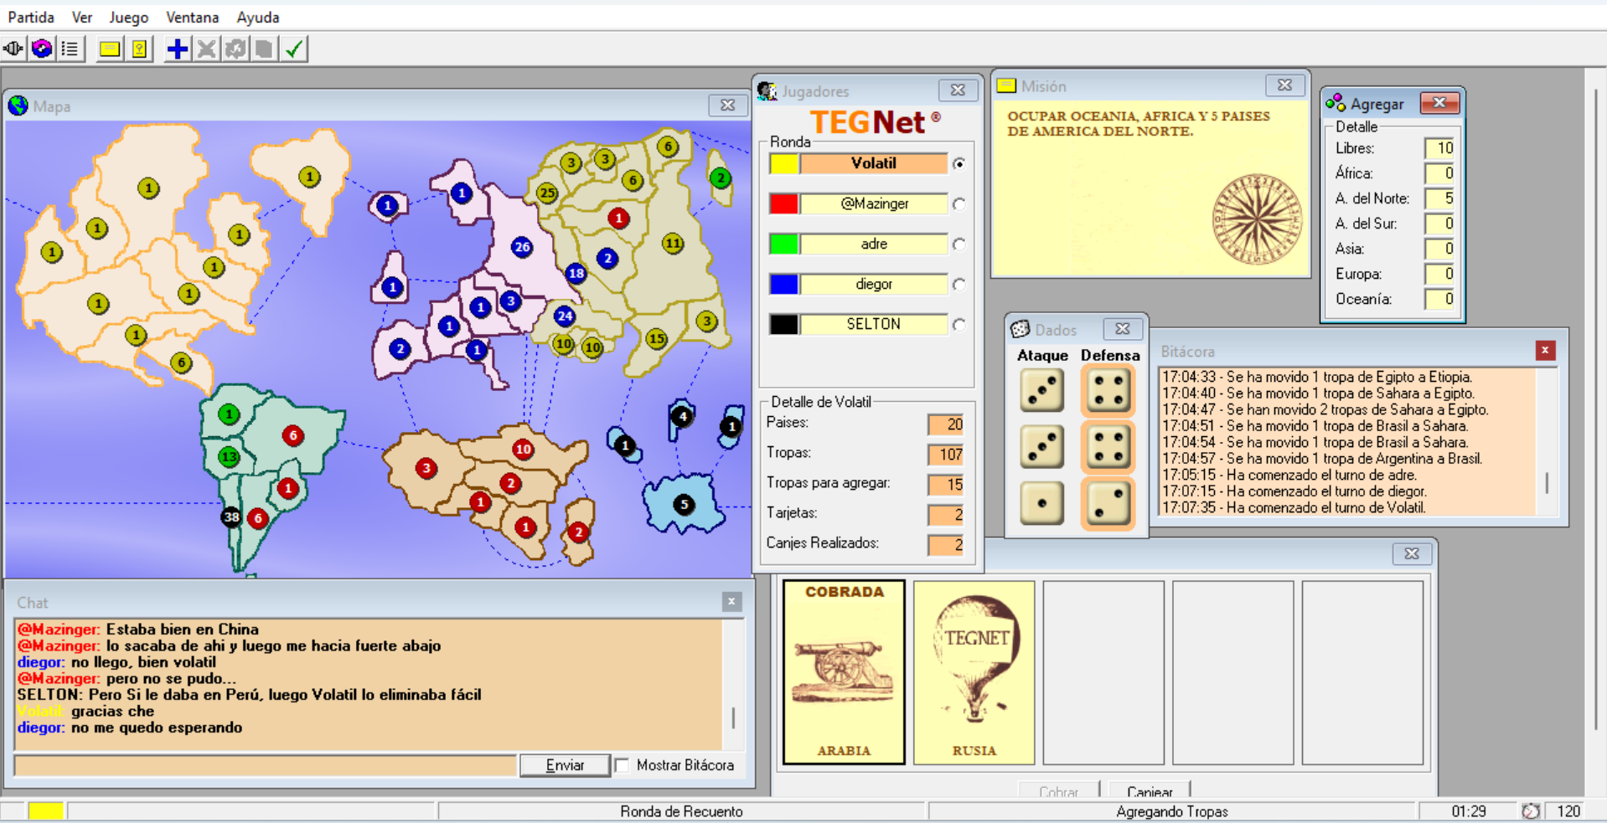Open the Ventana menu
Screen dimensions: 1607x823
click(x=192, y=17)
